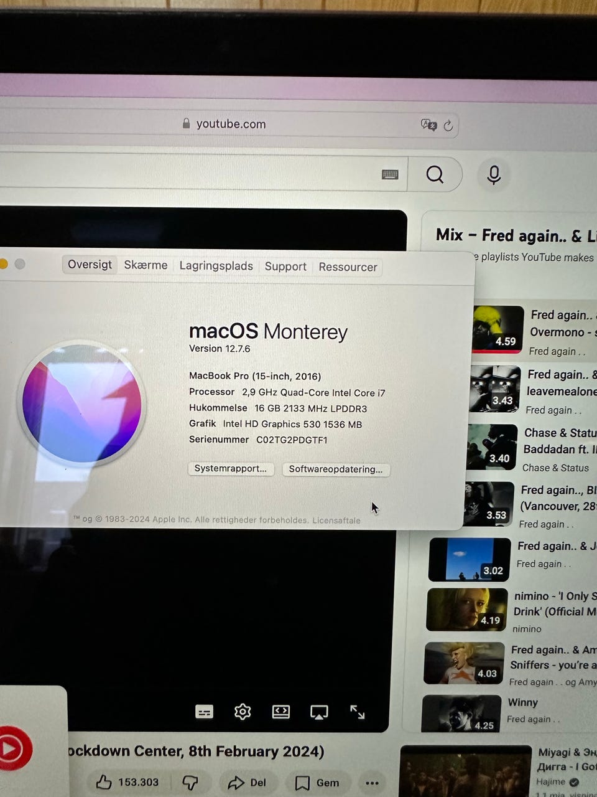
Task: Open the 4.59 Overmono video thumbnail
Action: pos(497,329)
